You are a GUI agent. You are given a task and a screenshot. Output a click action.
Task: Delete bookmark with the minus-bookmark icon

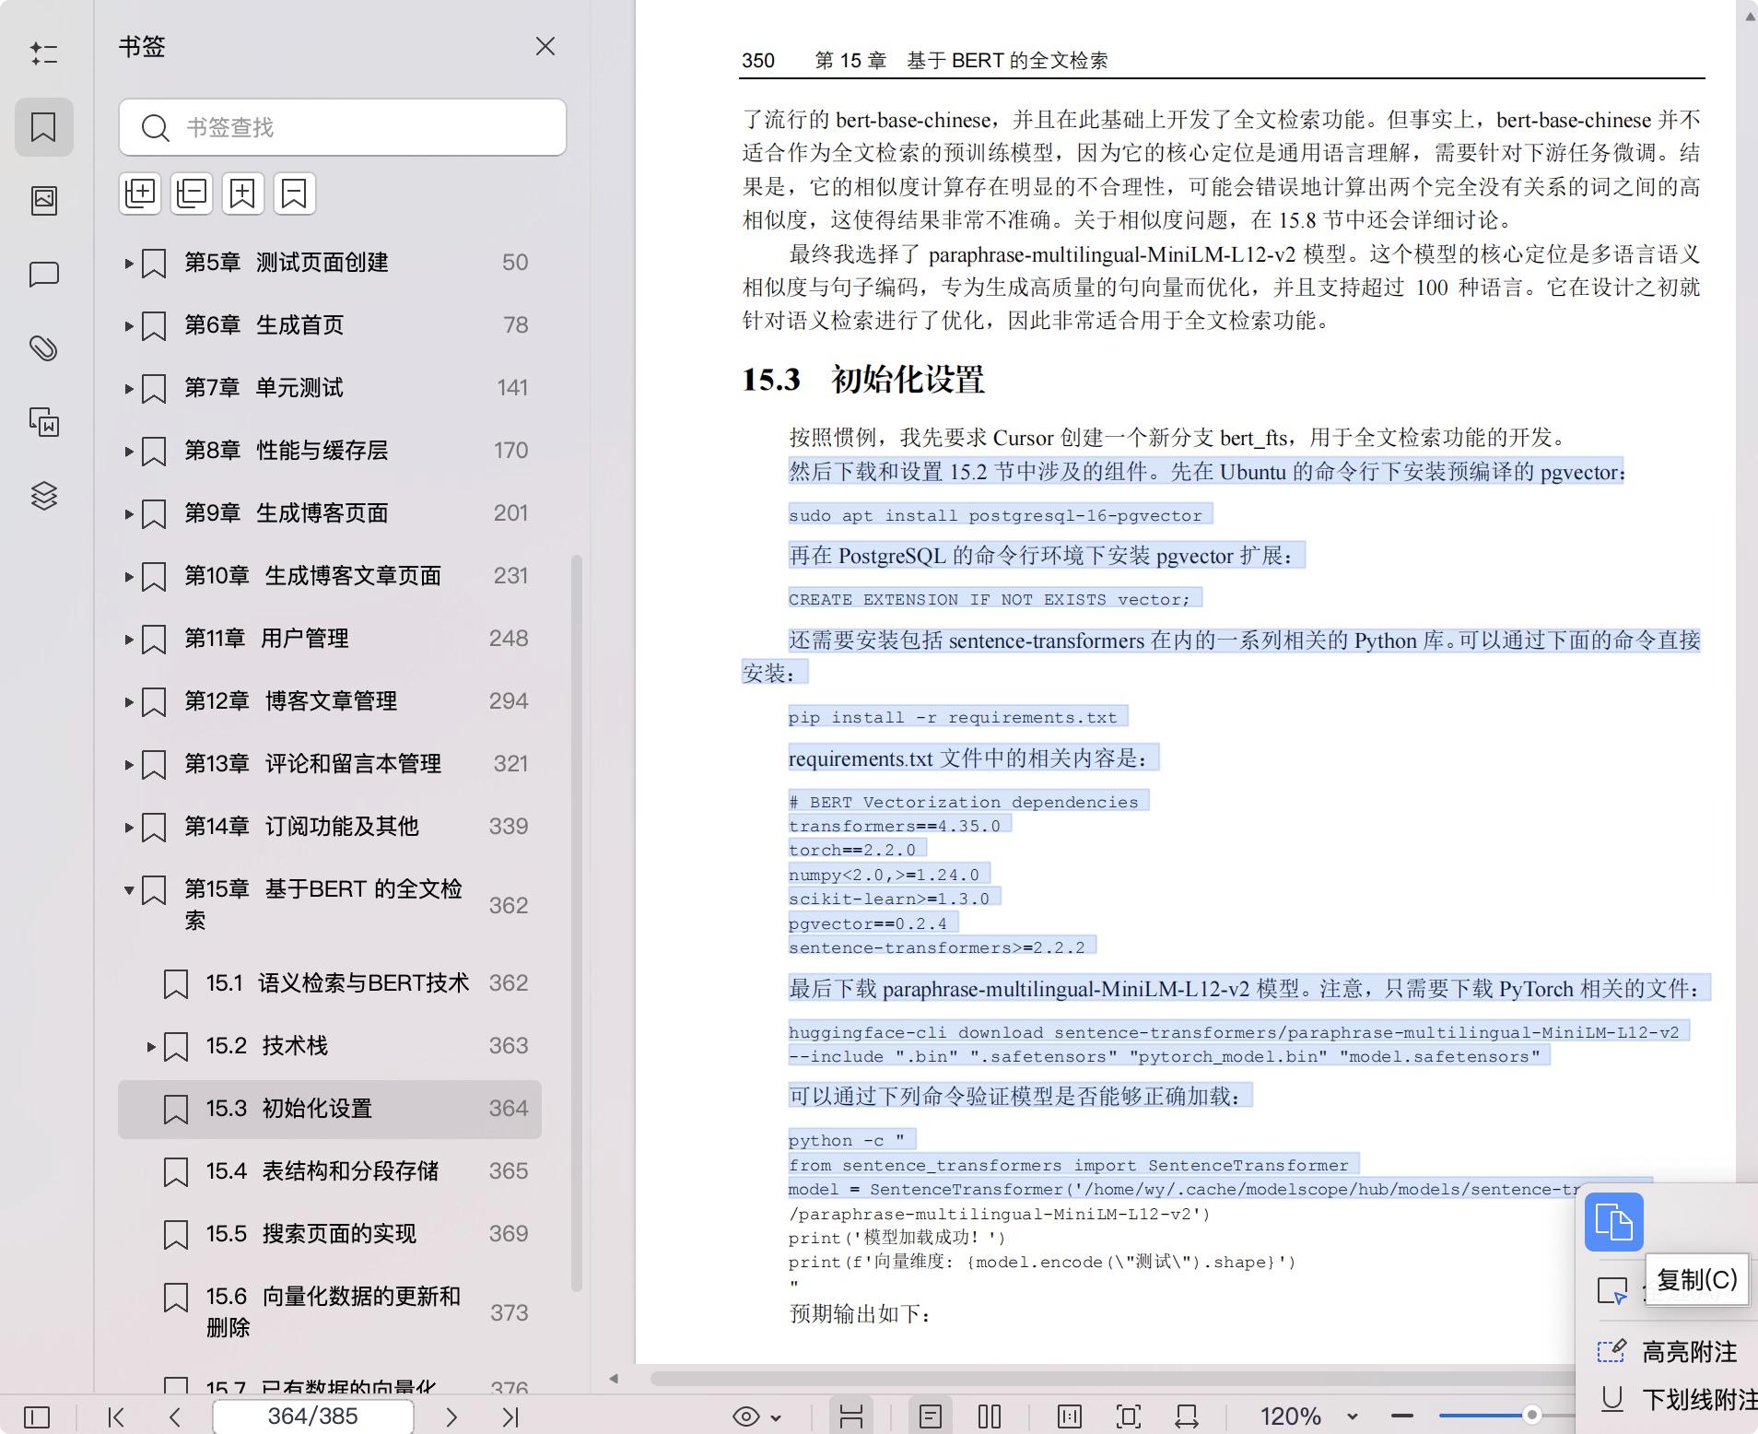click(x=294, y=194)
